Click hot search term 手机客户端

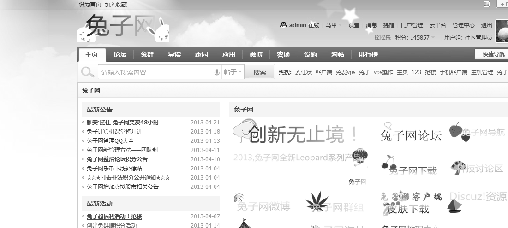click(x=453, y=72)
